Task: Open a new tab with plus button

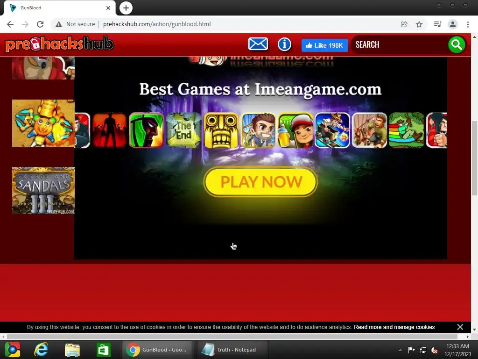Action: click(x=126, y=8)
